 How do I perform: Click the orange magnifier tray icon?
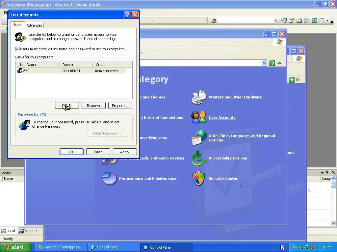point(313,247)
